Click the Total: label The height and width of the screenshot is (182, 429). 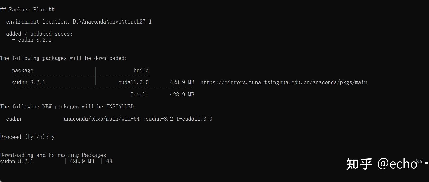click(x=139, y=95)
